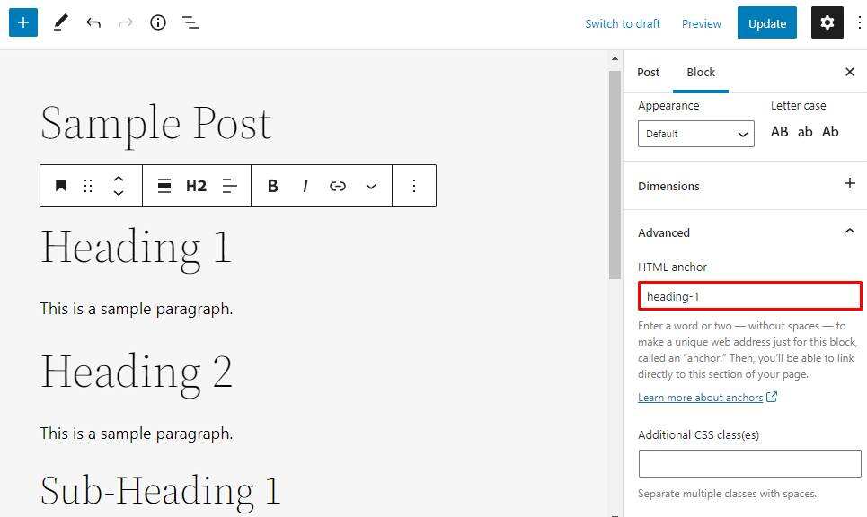Image resolution: width=867 pixels, height=517 pixels.
Task: Click the heading block type bookmark icon
Action: coord(61,186)
